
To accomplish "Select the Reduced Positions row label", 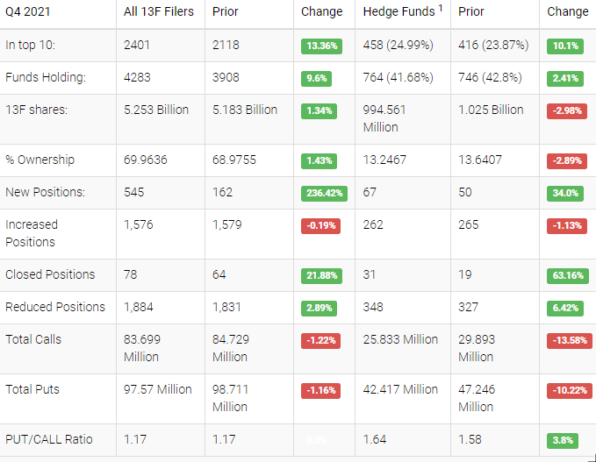I will (x=55, y=307).
